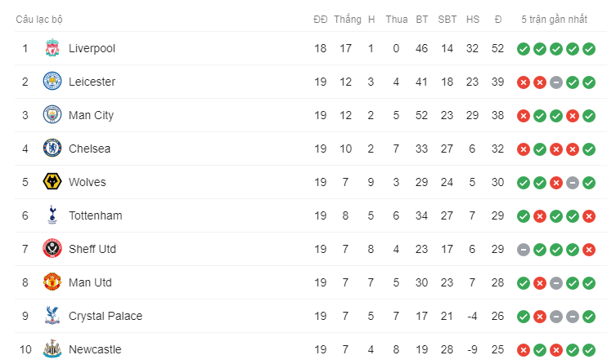
Task: Click the Liverpool club crest
Action: (x=52, y=48)
